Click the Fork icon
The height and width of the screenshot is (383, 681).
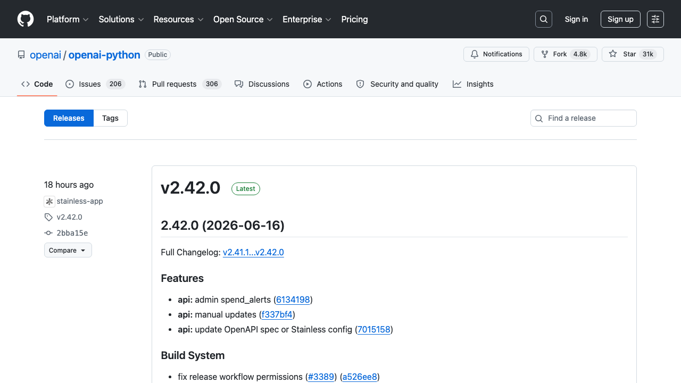[545, 54]
